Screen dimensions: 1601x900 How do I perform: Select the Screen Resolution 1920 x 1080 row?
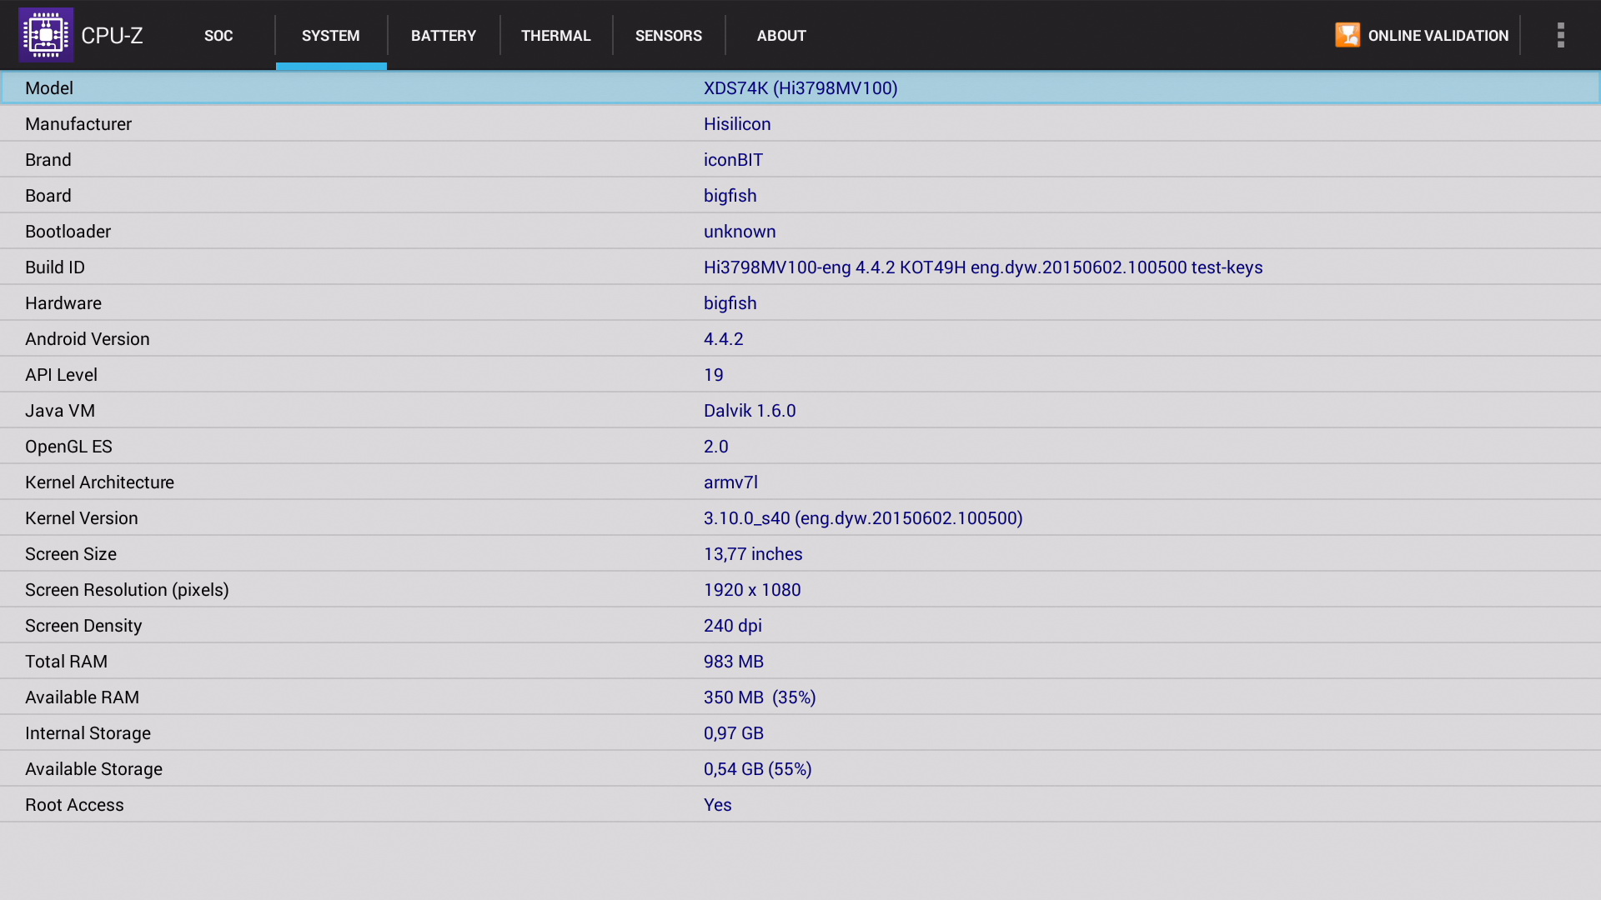tap(800, 590)
